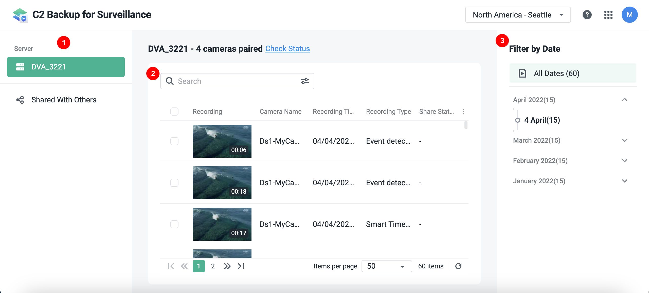Open the North America - Seattle region dropdown
This screenshot has width=649, height=293.
pos(518,15)
